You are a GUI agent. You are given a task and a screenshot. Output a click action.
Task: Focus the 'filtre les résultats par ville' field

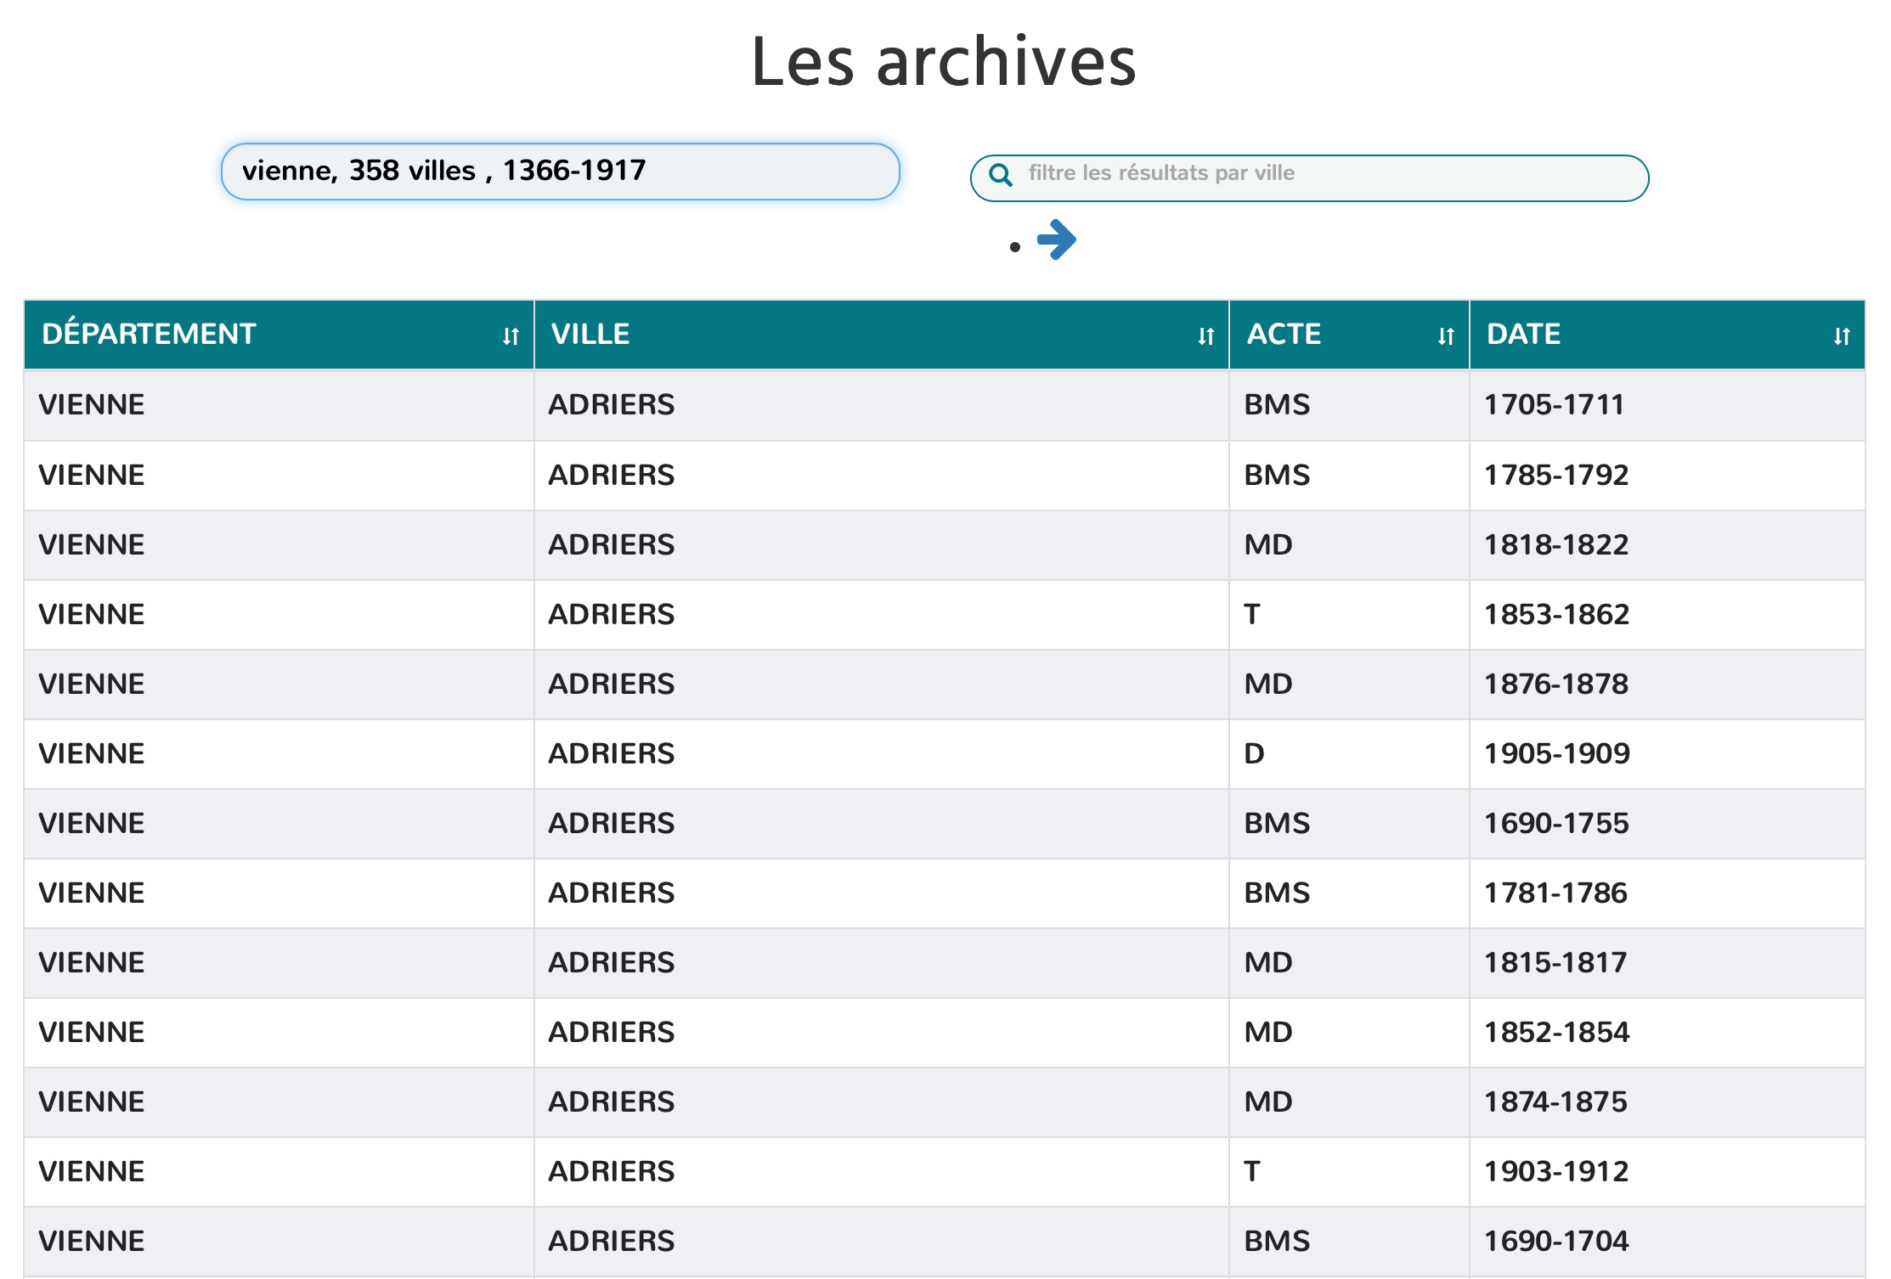1310,178
